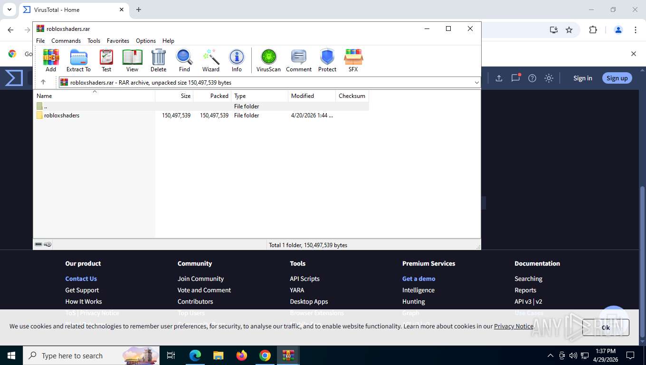The height and width of the screenshot is (365, 646).
Task: Open the View toolbar icon
Action: coord(132,60)
